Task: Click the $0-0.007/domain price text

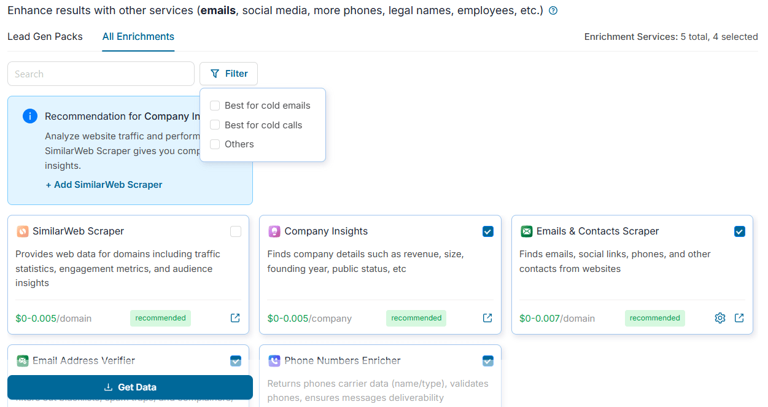Action: point(557,319)
